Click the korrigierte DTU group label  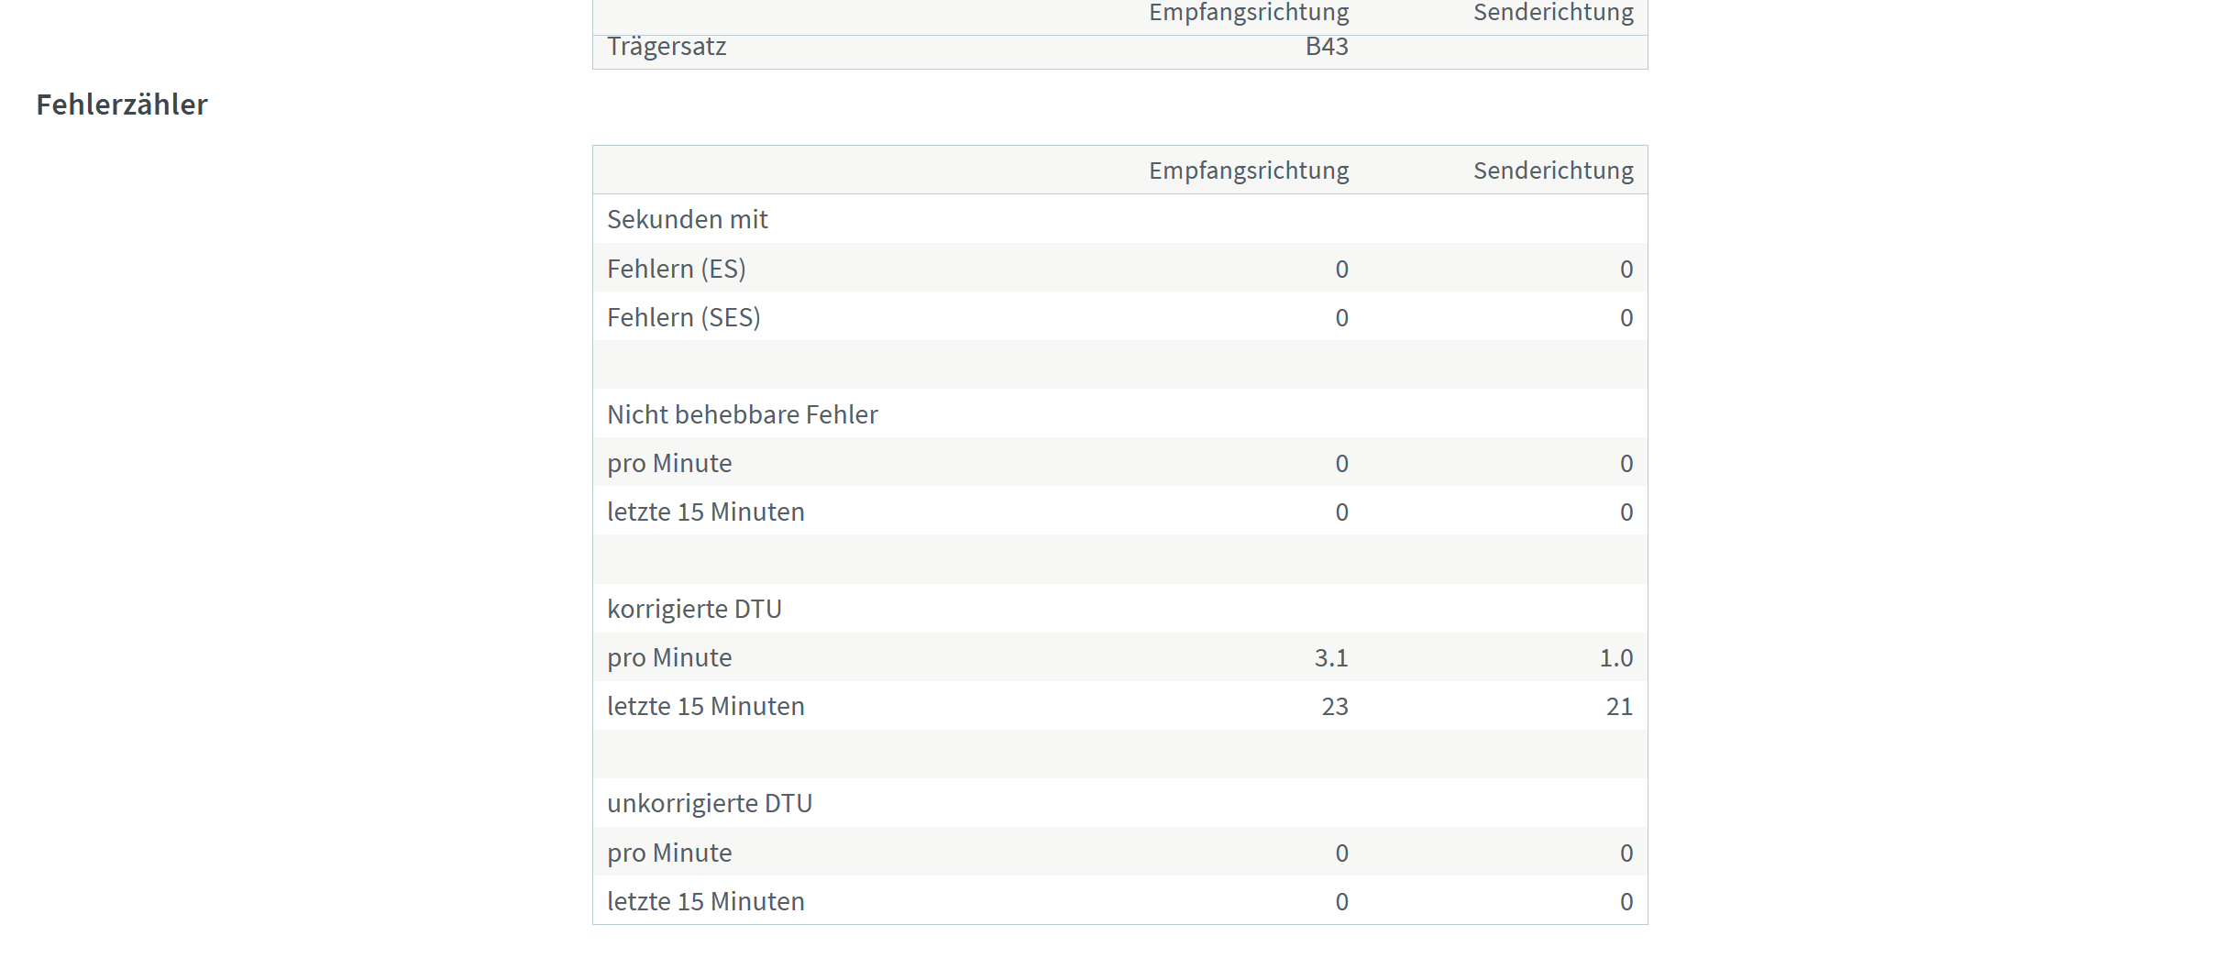point(694,609)
